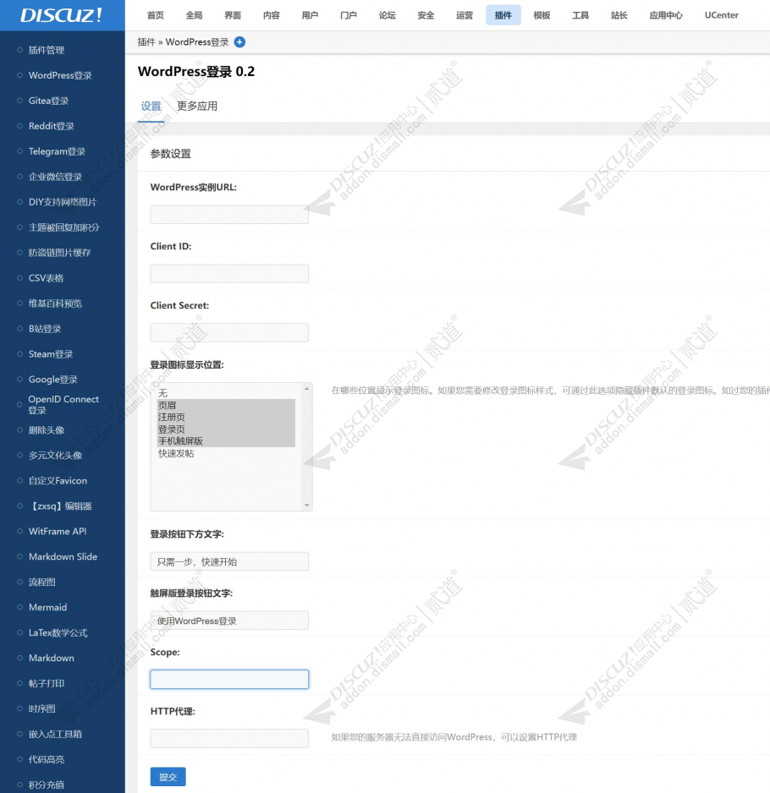Open 界面 menu
This screenshot has width=770, height=793.
233,15
